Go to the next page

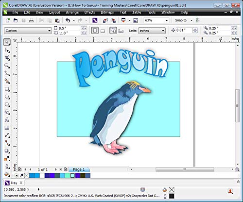[55, 169]
